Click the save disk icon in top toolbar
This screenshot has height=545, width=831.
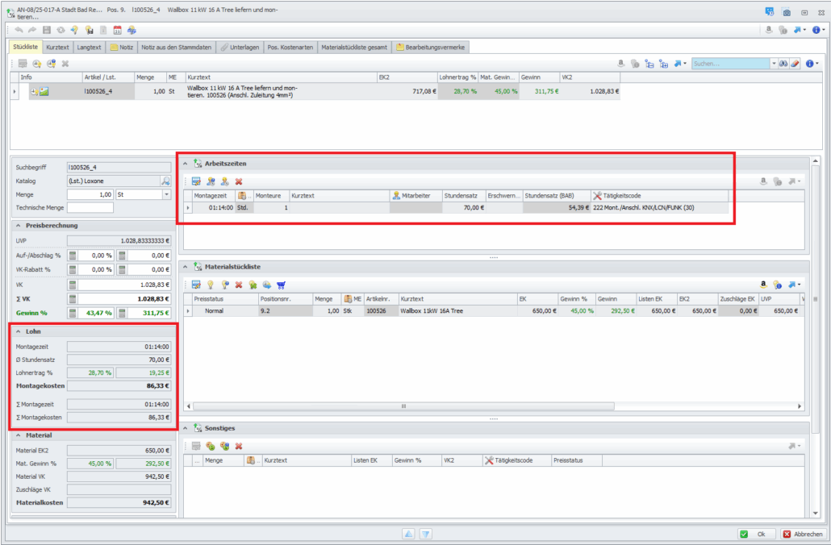(x=46, y=30)
